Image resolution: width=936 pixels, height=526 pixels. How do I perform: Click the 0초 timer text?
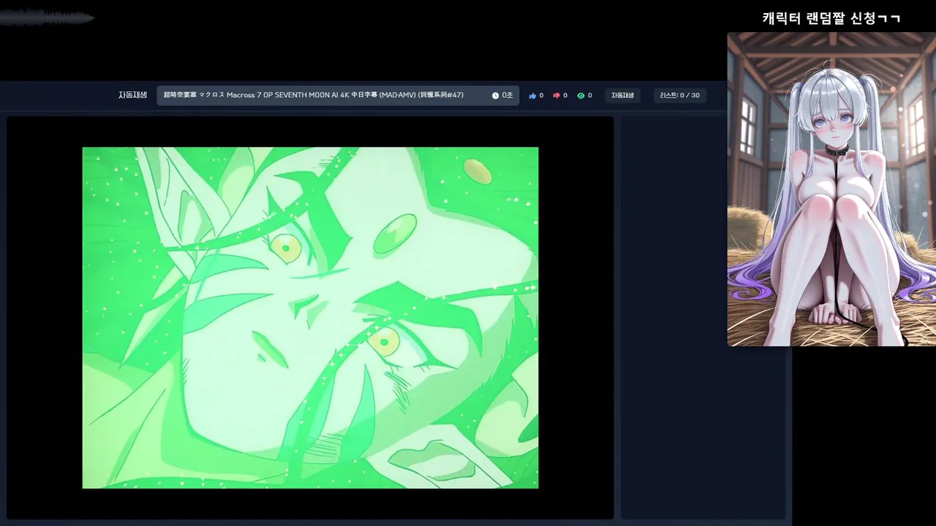point(507,96)
